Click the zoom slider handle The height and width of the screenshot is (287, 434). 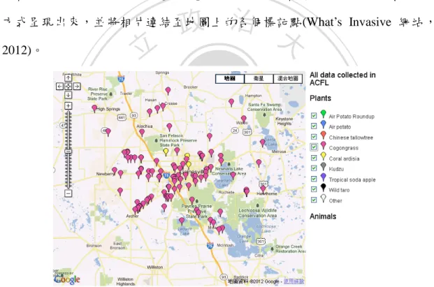pos(68,152)
